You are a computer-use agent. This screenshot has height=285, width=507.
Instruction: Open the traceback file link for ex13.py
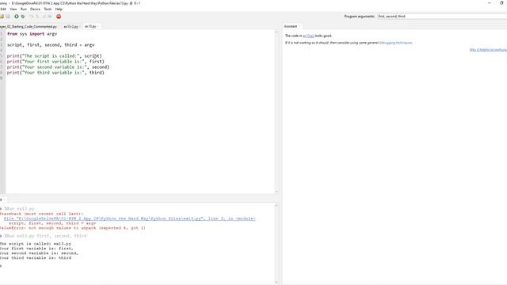click(130, 218)
